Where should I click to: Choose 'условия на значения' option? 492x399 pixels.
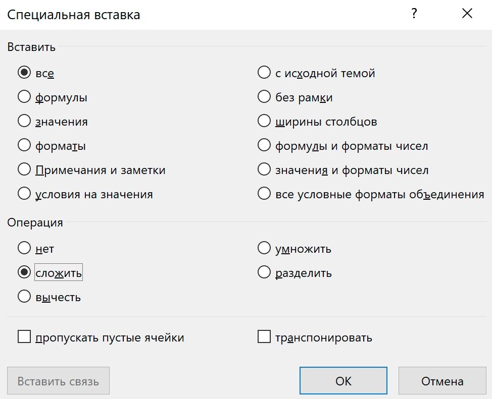coord(24,194)
